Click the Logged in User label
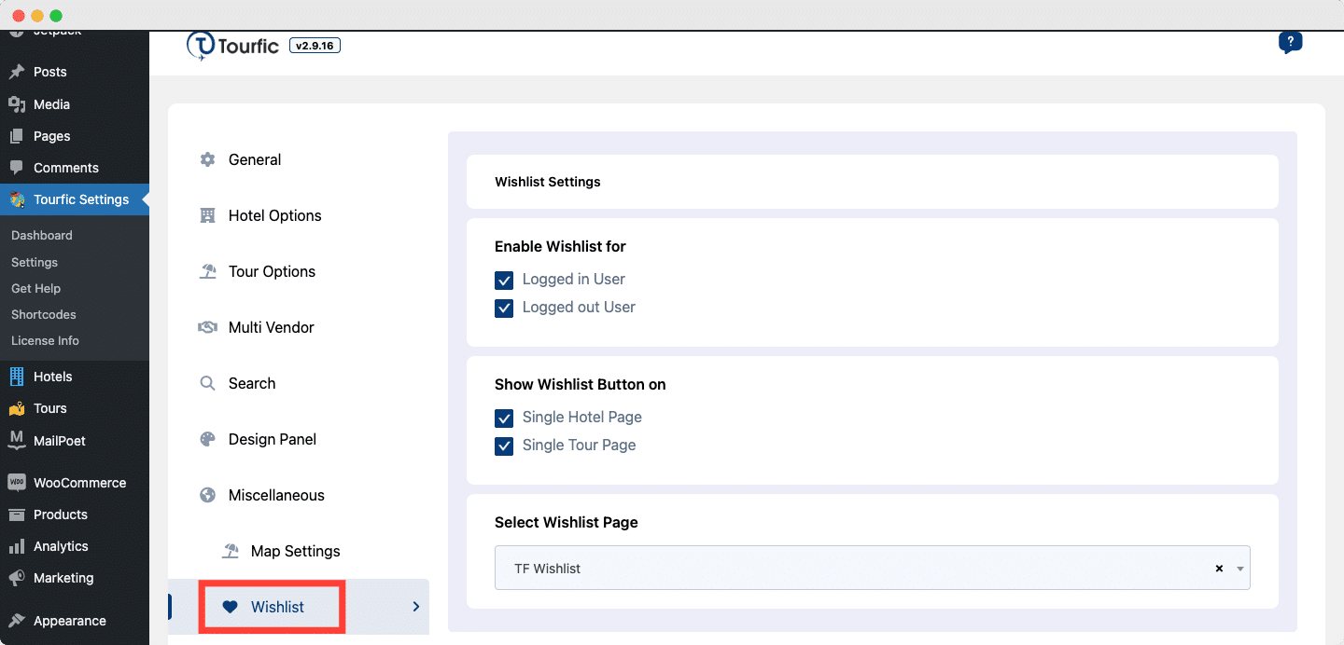 pyautogui.click(x=574, y=279)
